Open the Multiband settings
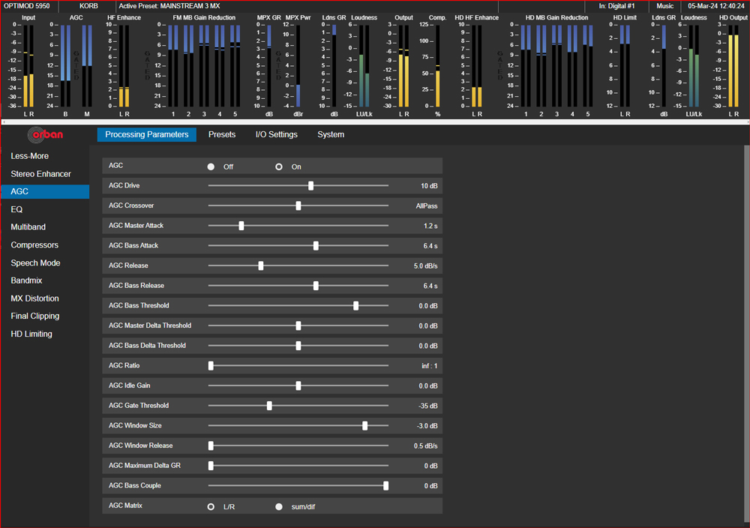Screen dimensions: 750x528 coord(28,227)
